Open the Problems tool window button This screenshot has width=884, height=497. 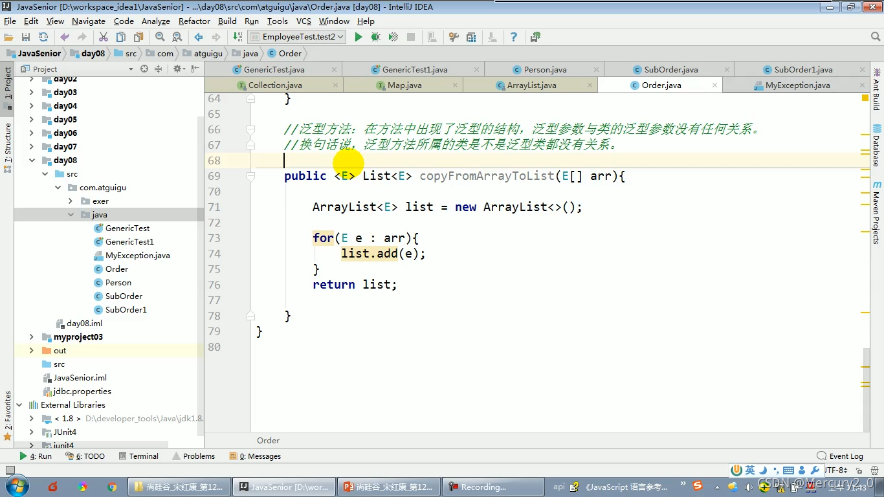pyautogui.click(x=193, y=456)
